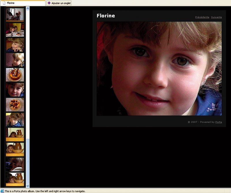Select the sliced cake on plate thumbnail
The width and height of the screenshot is (231, 193).
tap(15, 105)
